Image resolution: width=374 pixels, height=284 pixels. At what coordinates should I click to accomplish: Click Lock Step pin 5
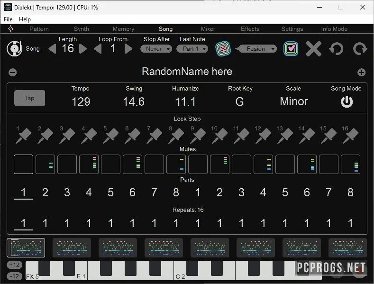pyautogui.click(x=110, y=136)
